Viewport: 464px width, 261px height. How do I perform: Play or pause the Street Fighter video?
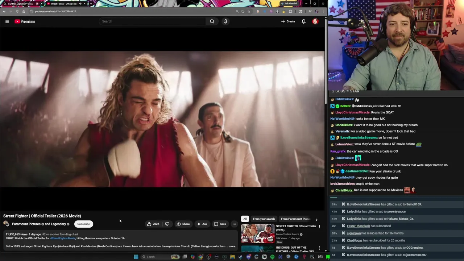point(162,119)
